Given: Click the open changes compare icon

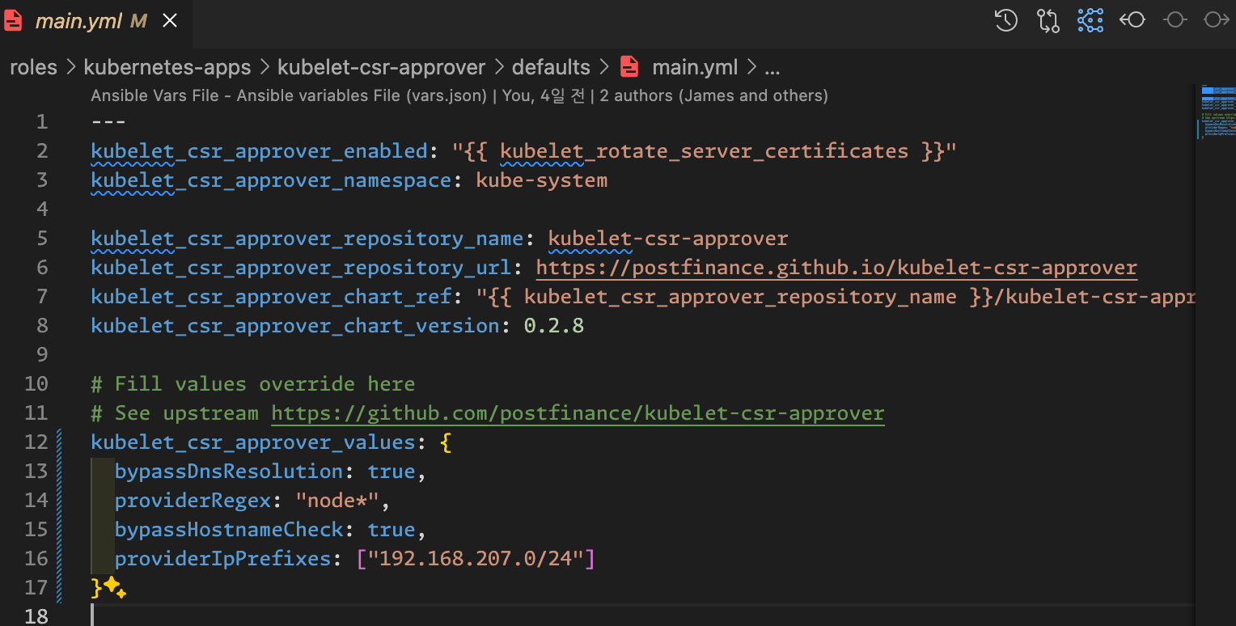Looking at the screenshot, I should pos(1048,20).
